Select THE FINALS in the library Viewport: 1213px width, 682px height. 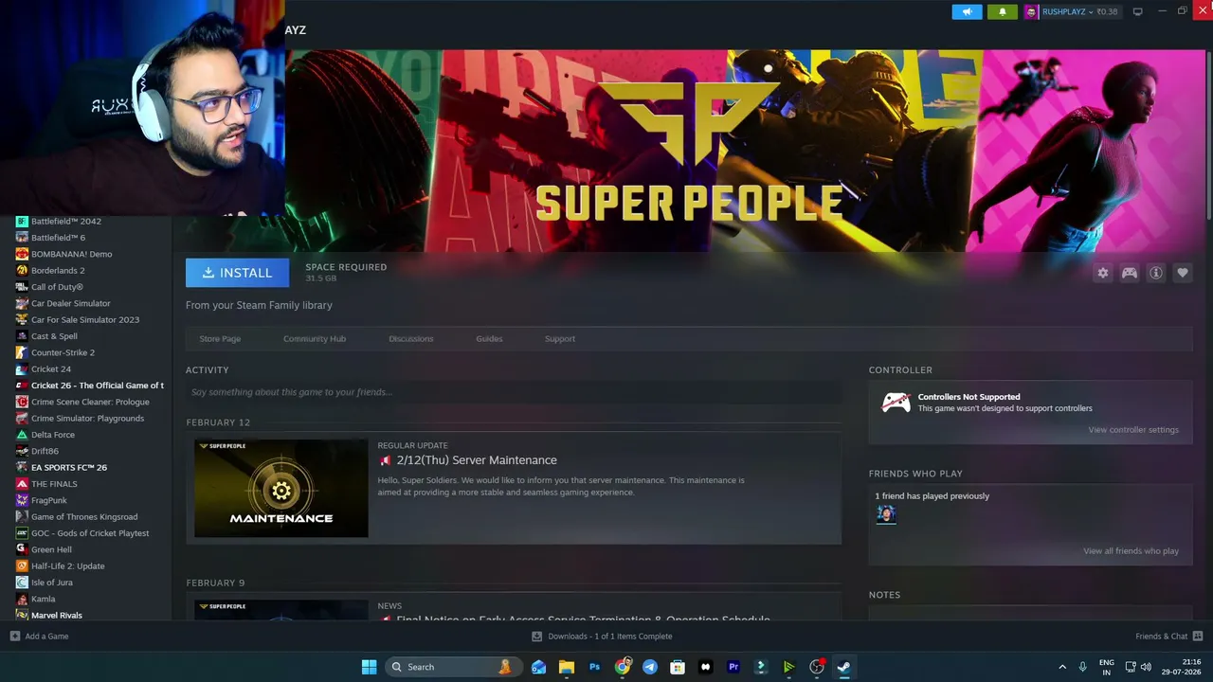click(x=54, y=484)
